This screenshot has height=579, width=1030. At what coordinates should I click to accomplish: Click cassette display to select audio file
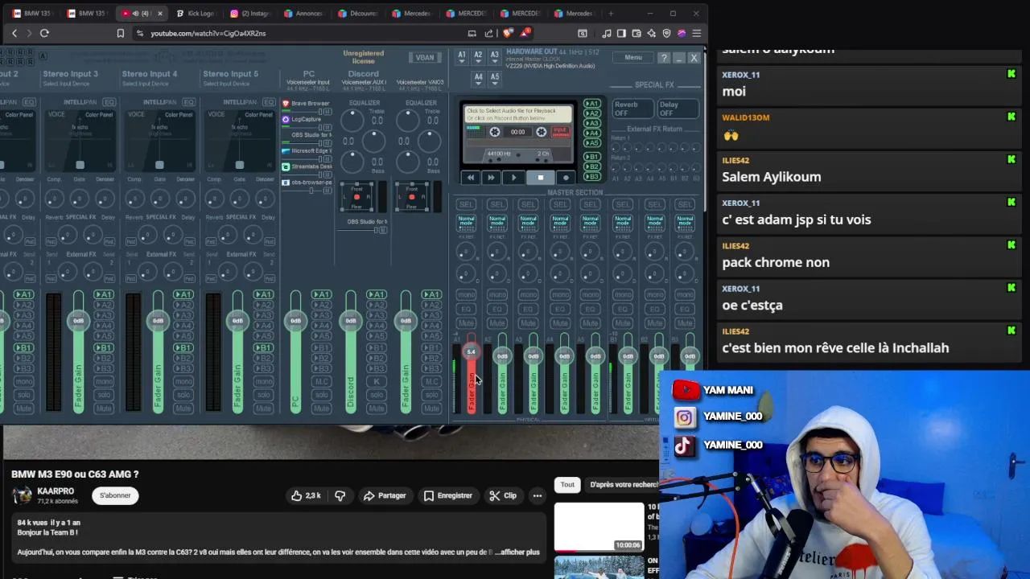[x=517, y=114]
